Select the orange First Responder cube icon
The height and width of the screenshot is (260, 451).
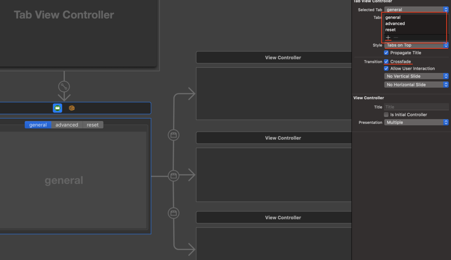[72, 108]
